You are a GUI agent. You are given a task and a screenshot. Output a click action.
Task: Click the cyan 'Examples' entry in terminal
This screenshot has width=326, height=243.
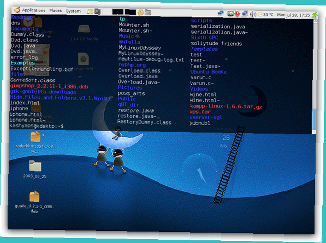point(23,63)
